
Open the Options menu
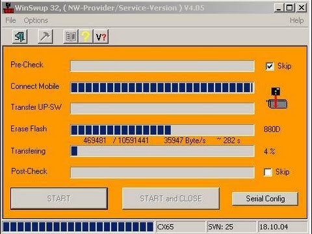pyautogui.click(x=36, y=20)
